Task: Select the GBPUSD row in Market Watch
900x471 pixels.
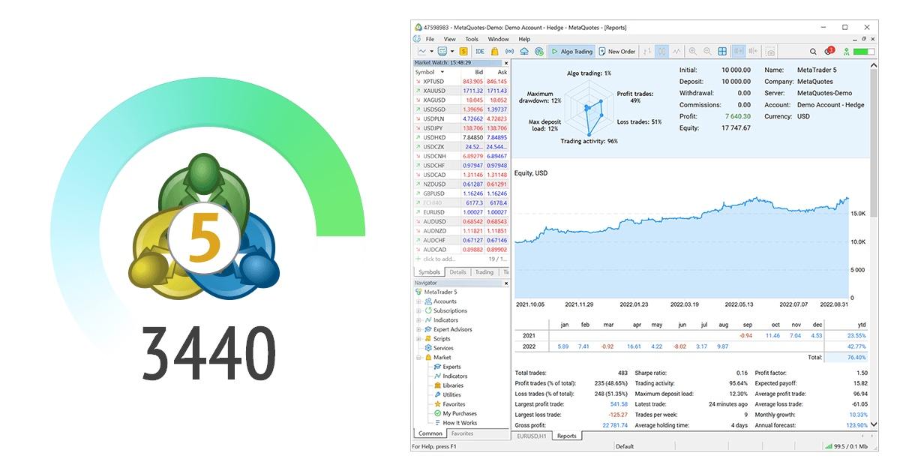Action: (x=461, y=193)
